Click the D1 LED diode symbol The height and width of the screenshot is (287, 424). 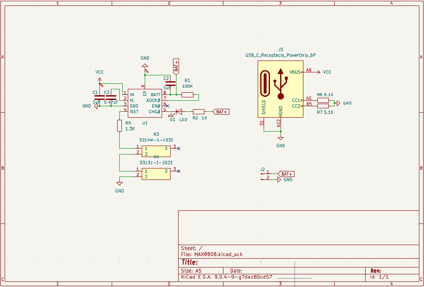point(179,112)
